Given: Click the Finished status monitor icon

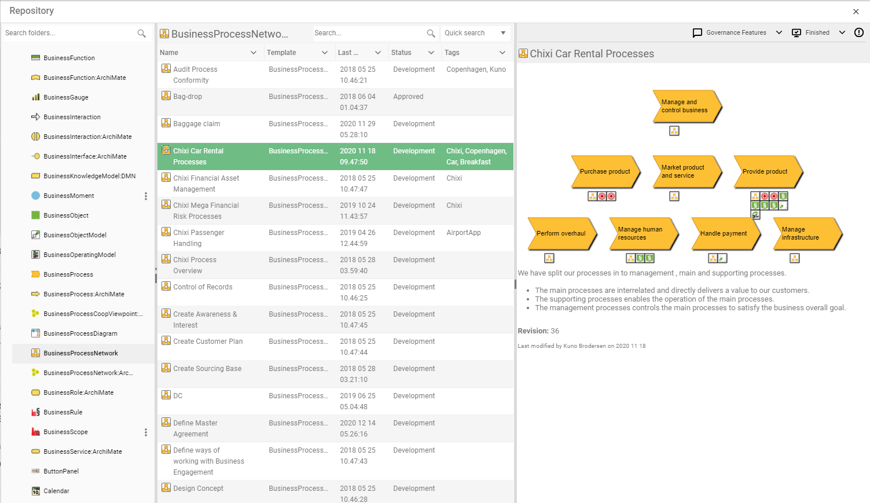Looking at the screenshot, I should pyautogui.click(x=796, y=33).
